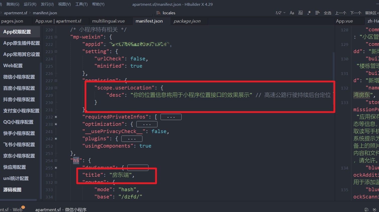The height and width of the screenshot is (212, 379).
Task: Click manifest.json in the breadcrumb
Action: point(45,13)
